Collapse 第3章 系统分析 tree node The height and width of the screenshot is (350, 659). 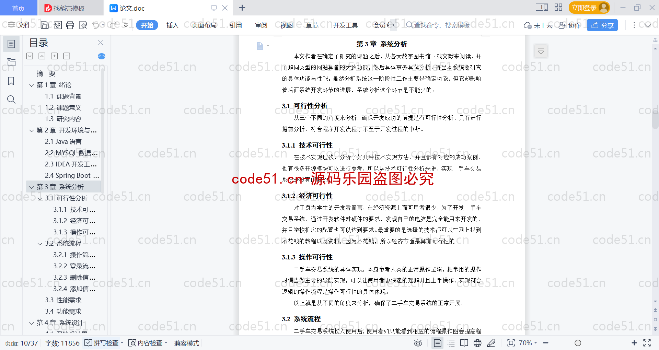(32, 187)
